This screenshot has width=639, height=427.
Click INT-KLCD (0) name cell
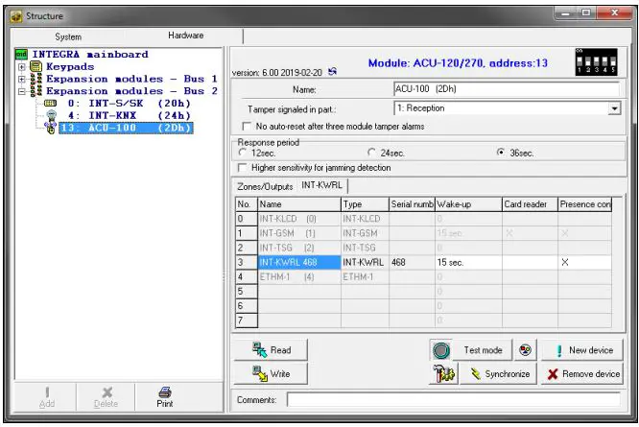point(299,219)
